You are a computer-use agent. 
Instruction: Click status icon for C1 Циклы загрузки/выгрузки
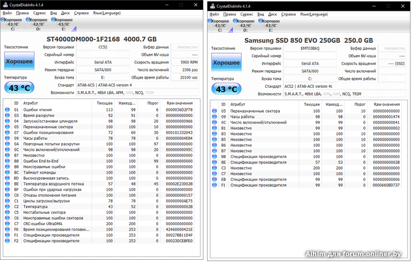point(7,201)
